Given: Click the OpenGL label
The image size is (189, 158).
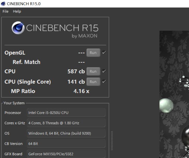Looking at the screenshot, I should [x=15, y=53].
